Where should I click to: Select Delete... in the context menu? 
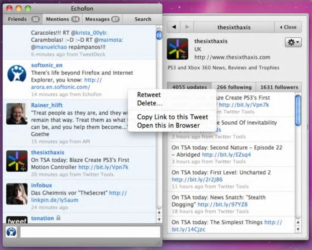pyautogui.click(x=150, y=103)
